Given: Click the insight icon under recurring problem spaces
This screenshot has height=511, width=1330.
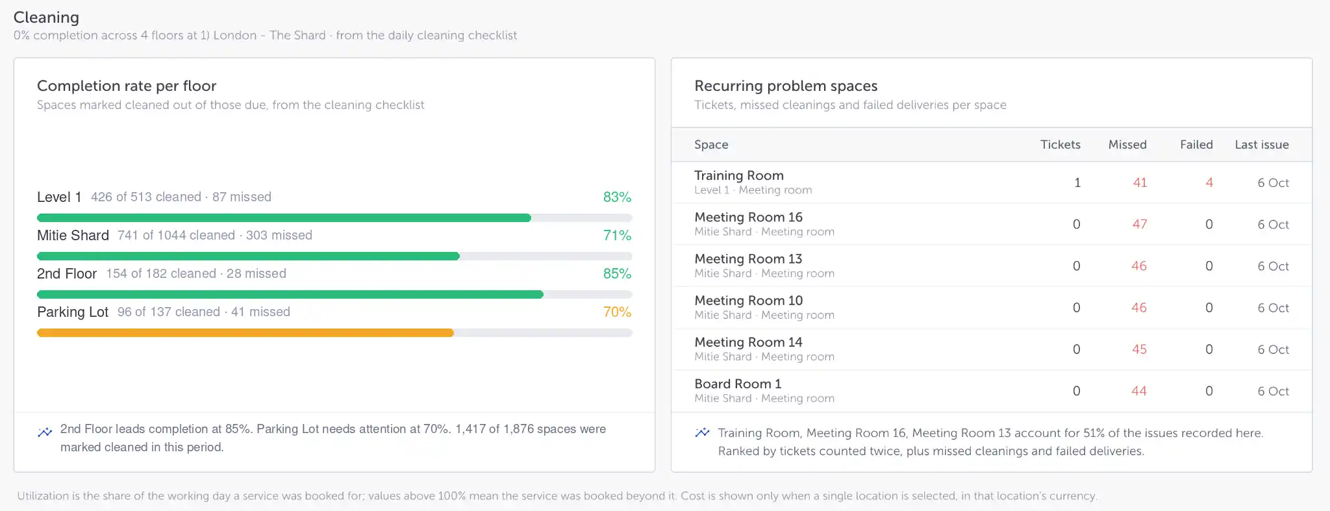Looking at the screenshot, I should (x=702, y=432).
